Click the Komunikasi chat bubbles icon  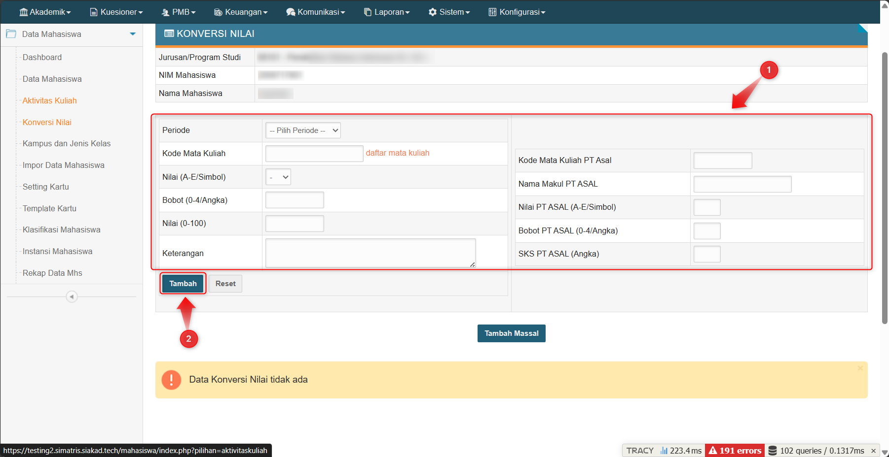click(x=291, y=12)
